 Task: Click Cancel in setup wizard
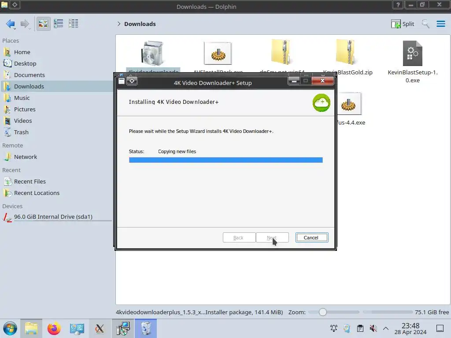click(x=312, y=238)
